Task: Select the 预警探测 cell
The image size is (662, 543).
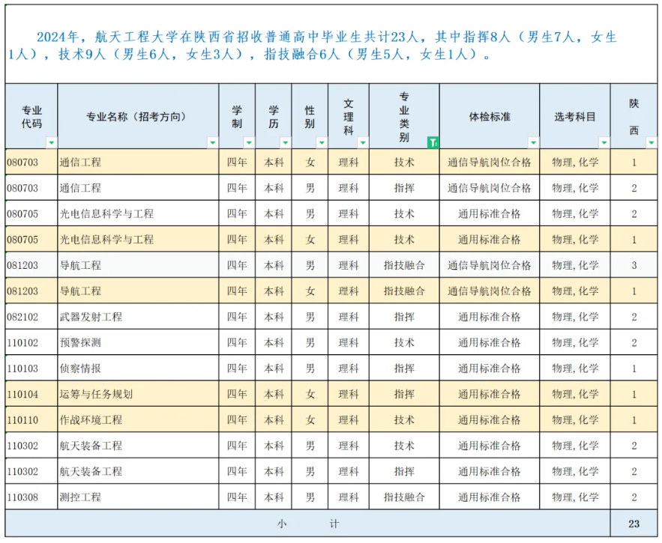Action: point(138,342)
